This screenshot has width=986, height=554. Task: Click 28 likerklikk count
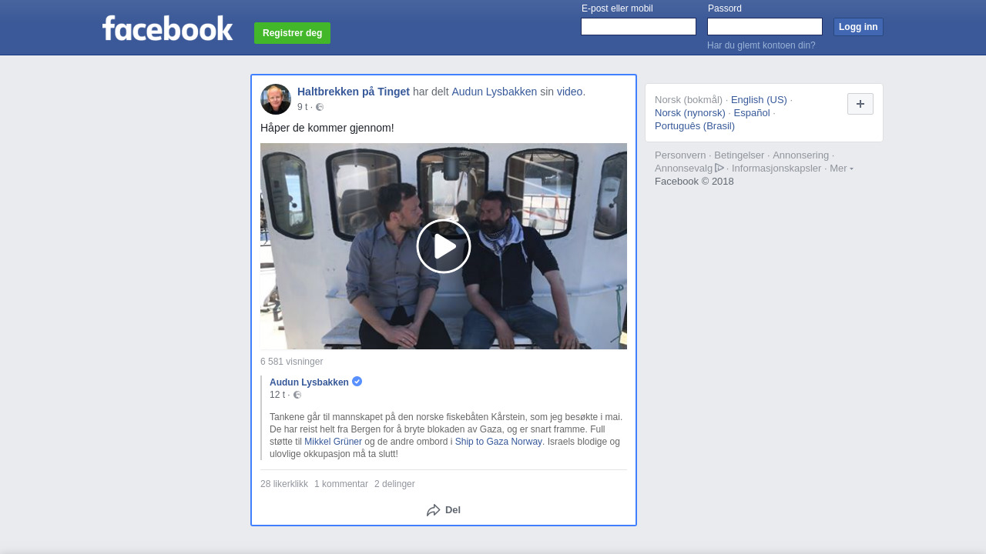pos(284,484)
